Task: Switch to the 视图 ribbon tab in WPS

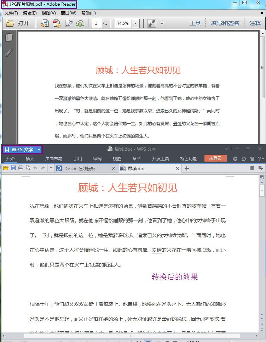Action: pos(117,158)
